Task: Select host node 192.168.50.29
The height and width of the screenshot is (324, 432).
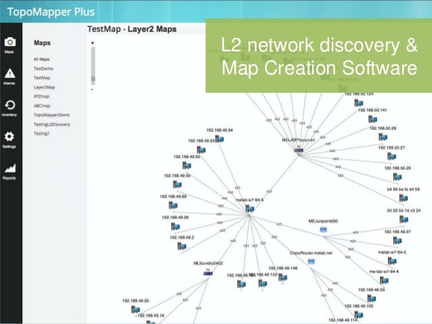Action: (x=397, y=177)
